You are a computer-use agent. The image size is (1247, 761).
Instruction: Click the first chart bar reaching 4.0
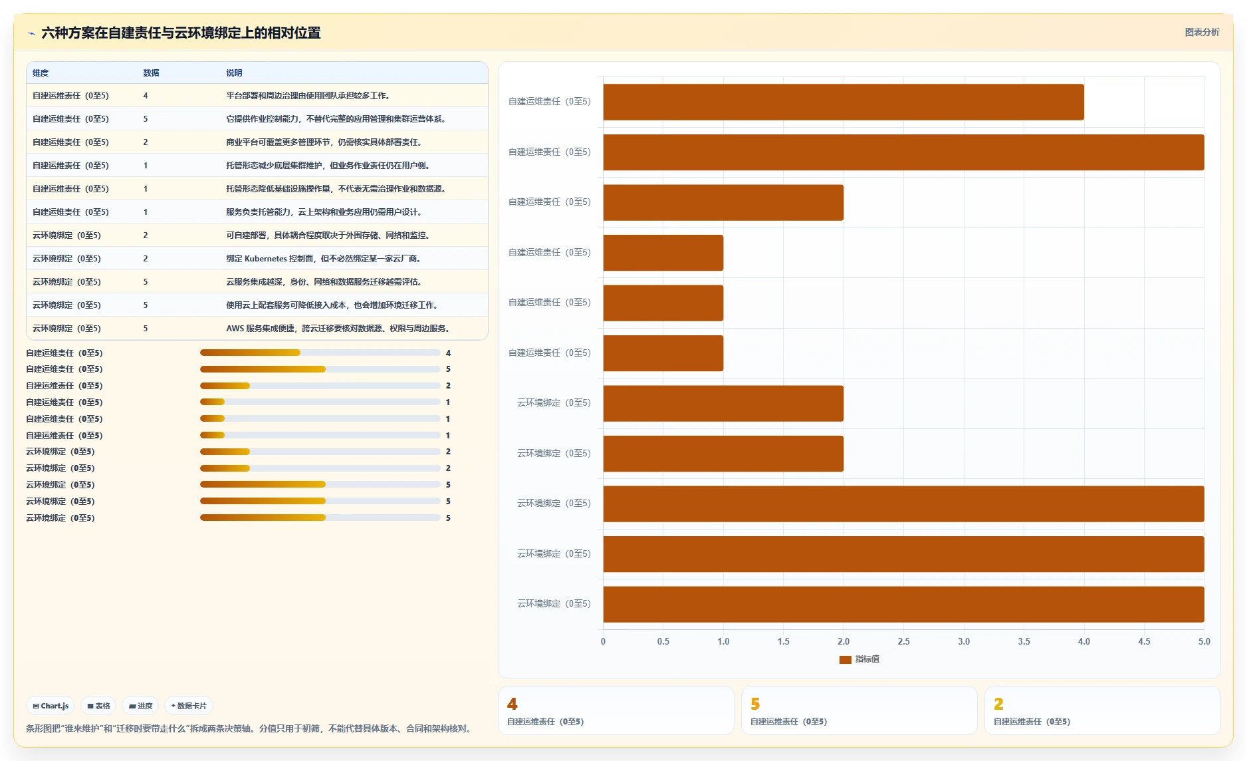(844, 102)
